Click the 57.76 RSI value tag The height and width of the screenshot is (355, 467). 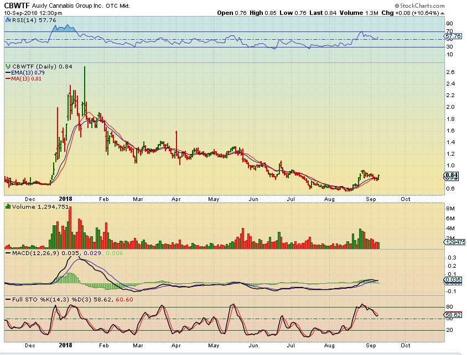coord(453,36)
